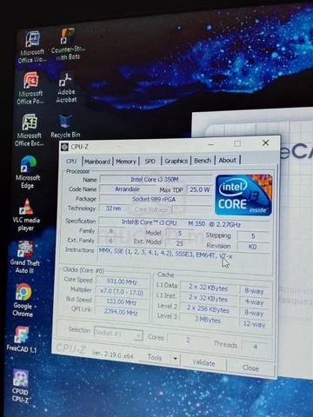
Task: Click the bus speed 133.00 MHz value
Action: click(x=122, y=302)
